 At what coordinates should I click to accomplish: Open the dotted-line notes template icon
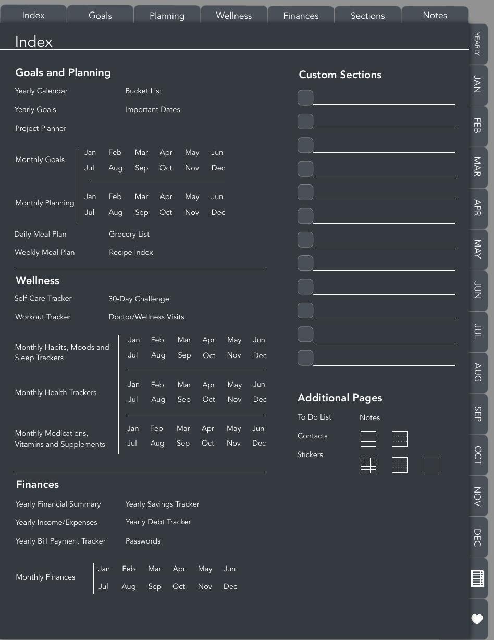pos(400,439)
